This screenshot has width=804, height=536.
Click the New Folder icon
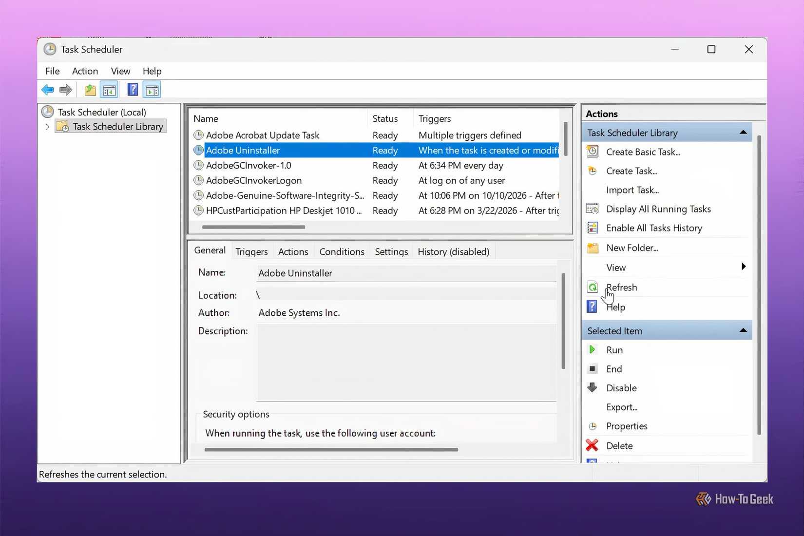(x=593, y=248)
